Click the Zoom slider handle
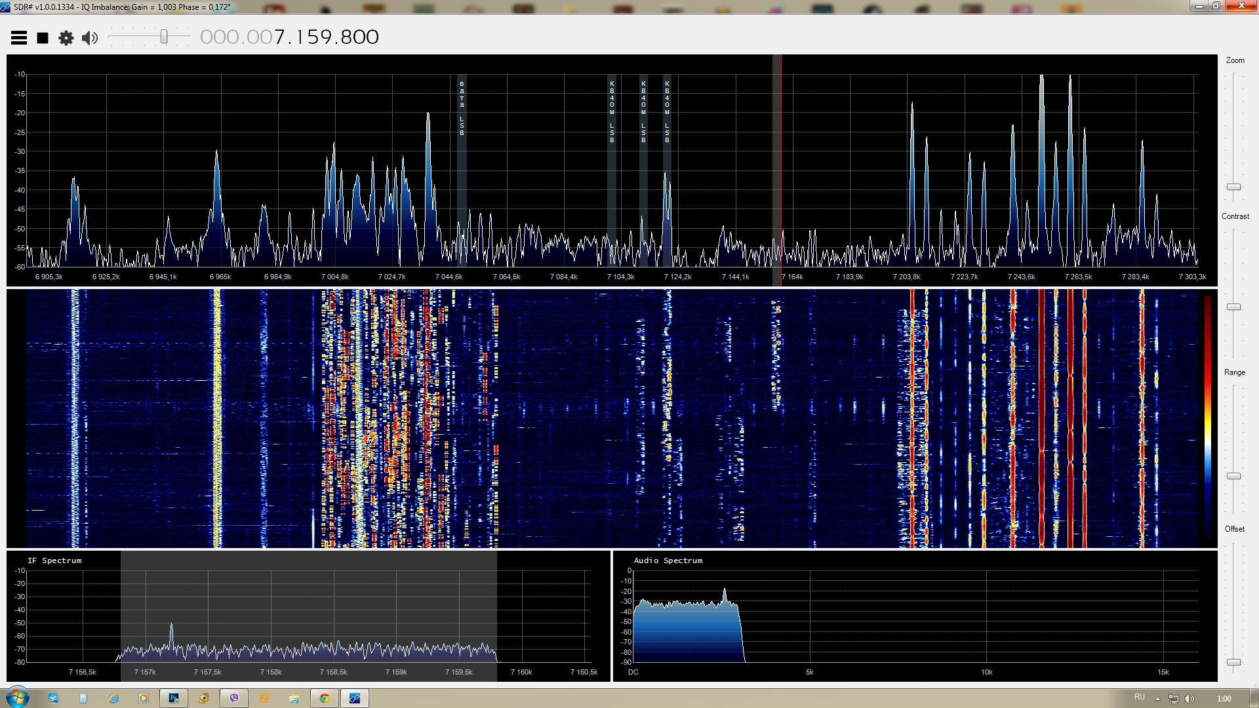The height and width of the screenshot is (708, 1259). click(x=1233, y=187)
